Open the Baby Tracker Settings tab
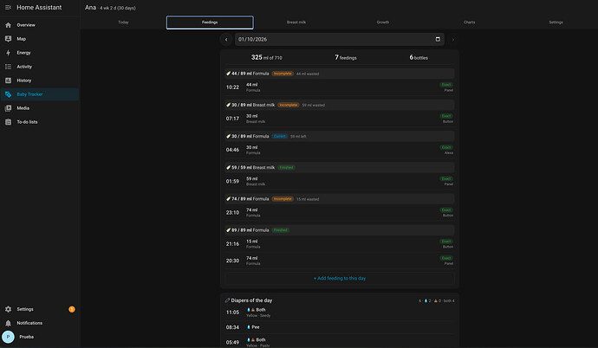Image resolution: width=598 pixels, height=348 pixels. [556, 23]
